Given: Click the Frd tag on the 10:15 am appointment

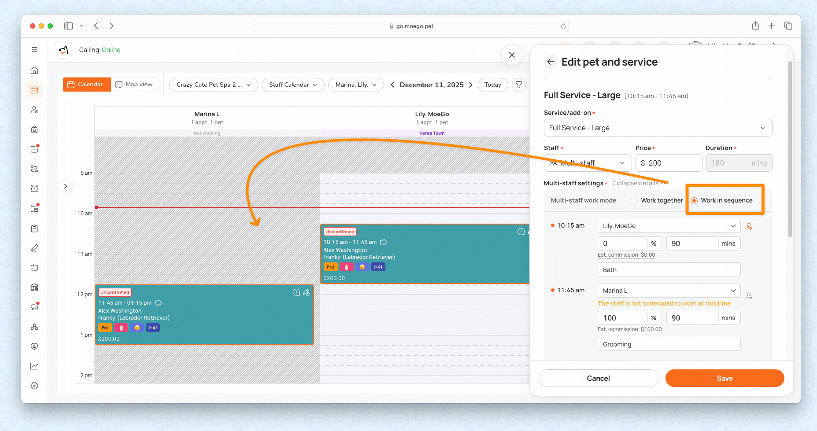Looking at the screenshot, I should [330, 267].
